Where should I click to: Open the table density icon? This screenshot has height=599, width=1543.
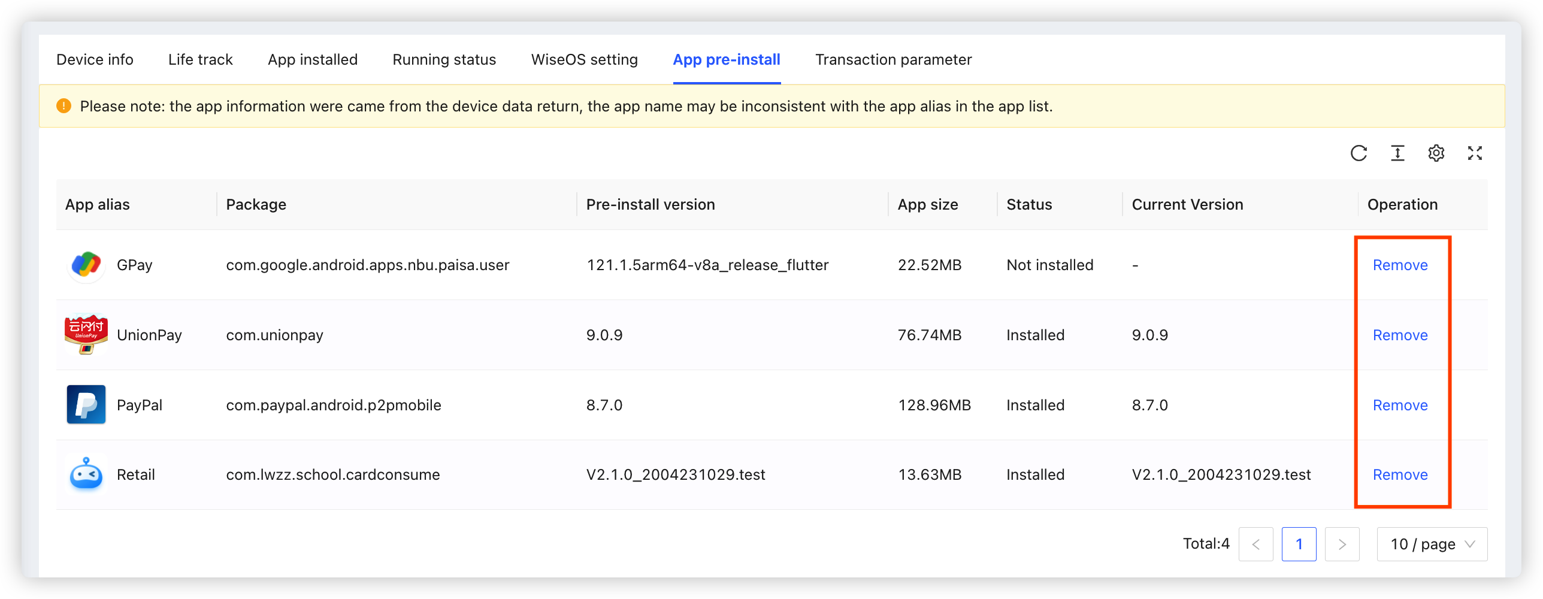[1397, 153]
